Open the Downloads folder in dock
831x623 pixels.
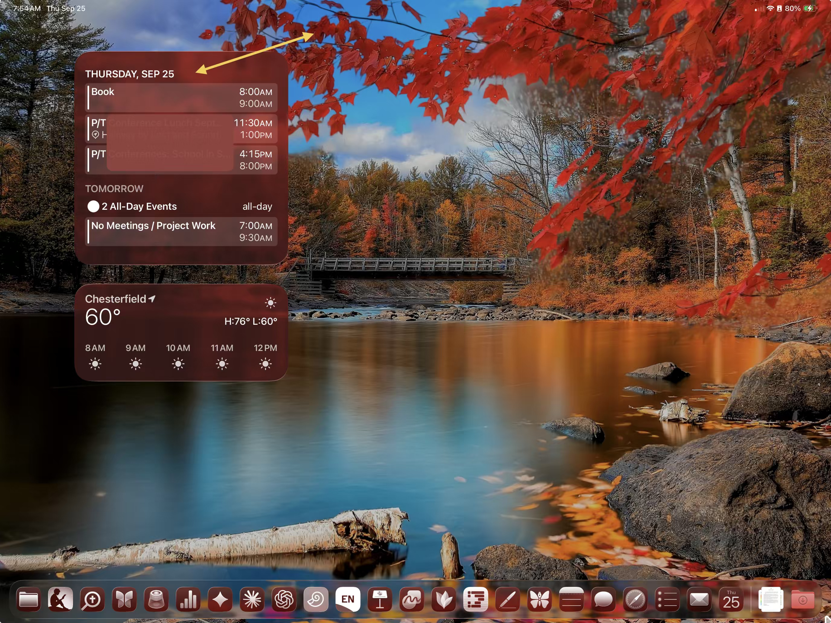pos(803,600)
